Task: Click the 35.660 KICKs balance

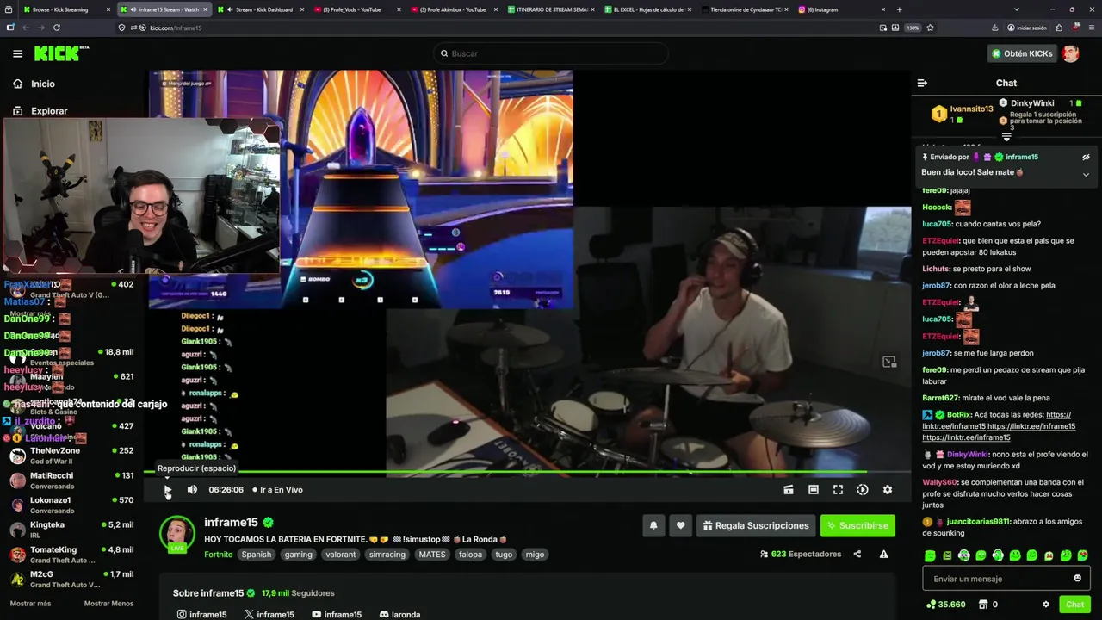Action: click(x=945, y=604)
